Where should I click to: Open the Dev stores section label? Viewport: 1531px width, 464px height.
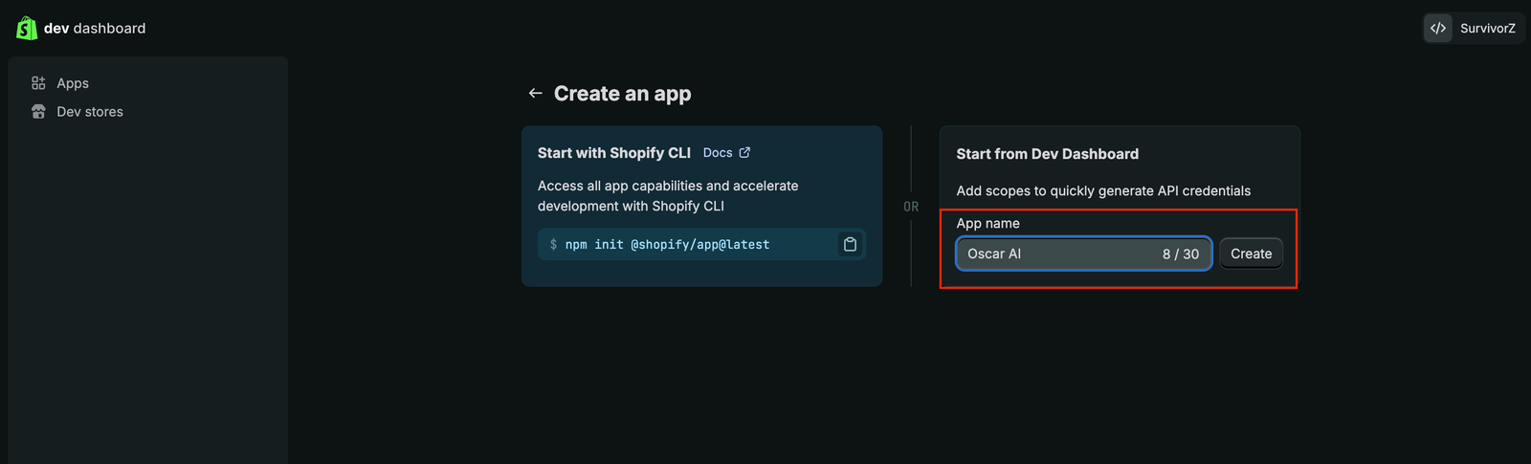(90, 112)
